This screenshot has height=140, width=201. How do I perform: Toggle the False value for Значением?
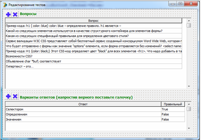173,119
